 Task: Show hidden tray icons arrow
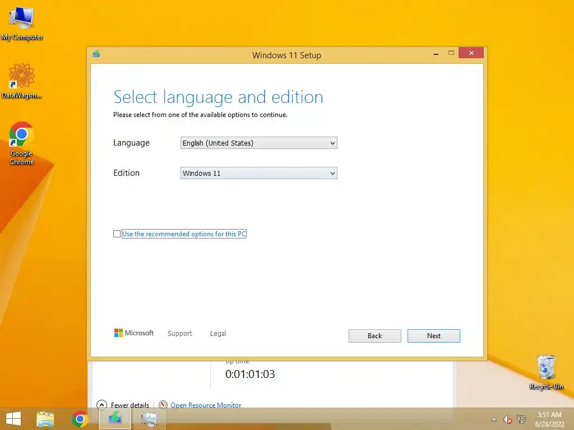[494, 419]
